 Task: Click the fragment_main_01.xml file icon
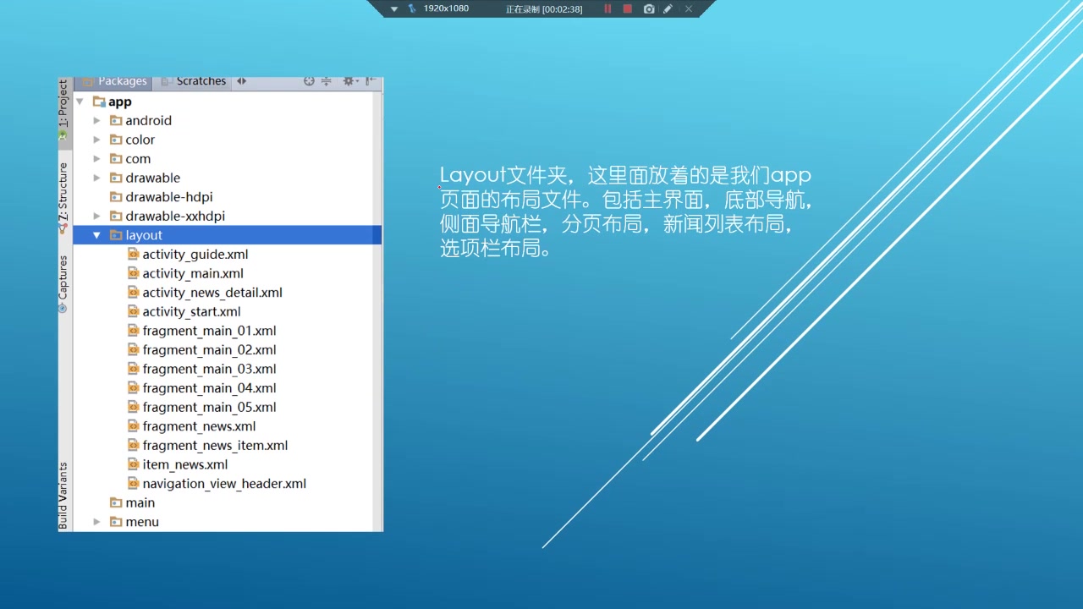coord(133,331)
